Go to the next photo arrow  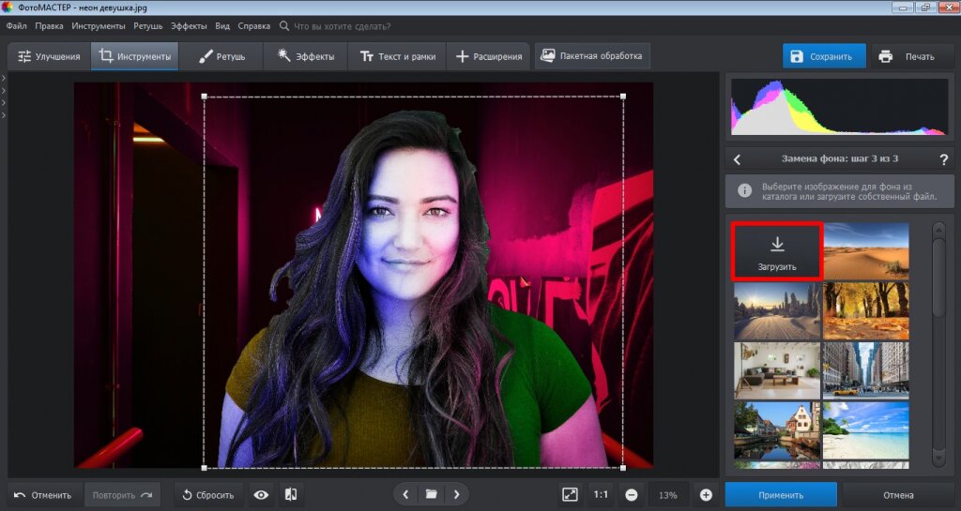click(456, 494)
